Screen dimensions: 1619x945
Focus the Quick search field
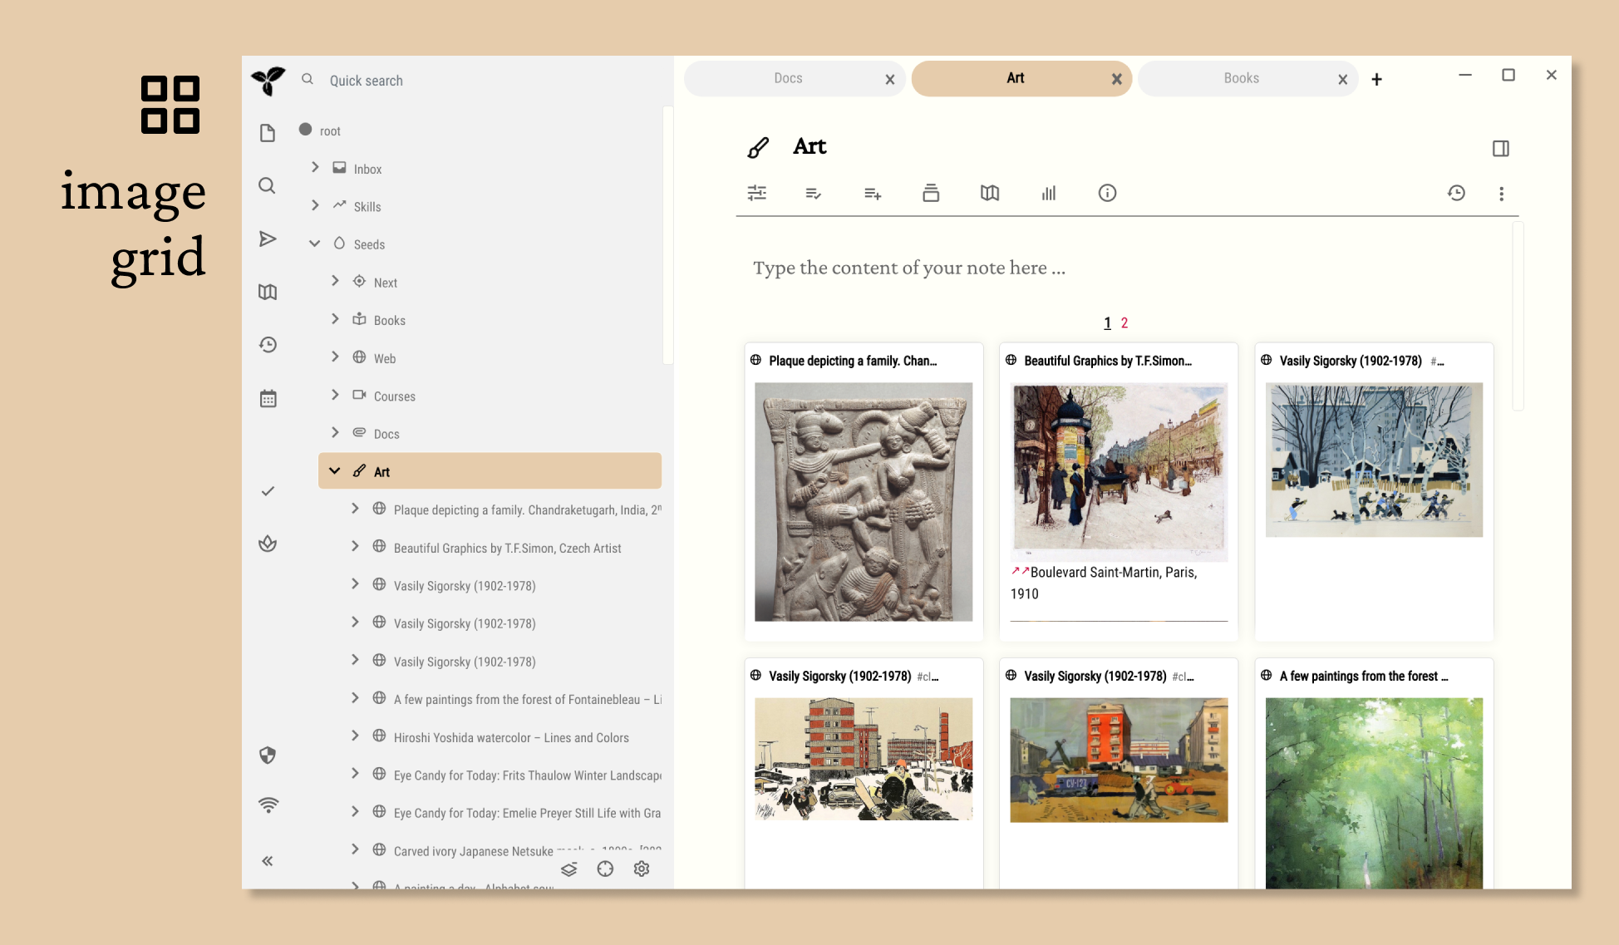coord(482,81)
